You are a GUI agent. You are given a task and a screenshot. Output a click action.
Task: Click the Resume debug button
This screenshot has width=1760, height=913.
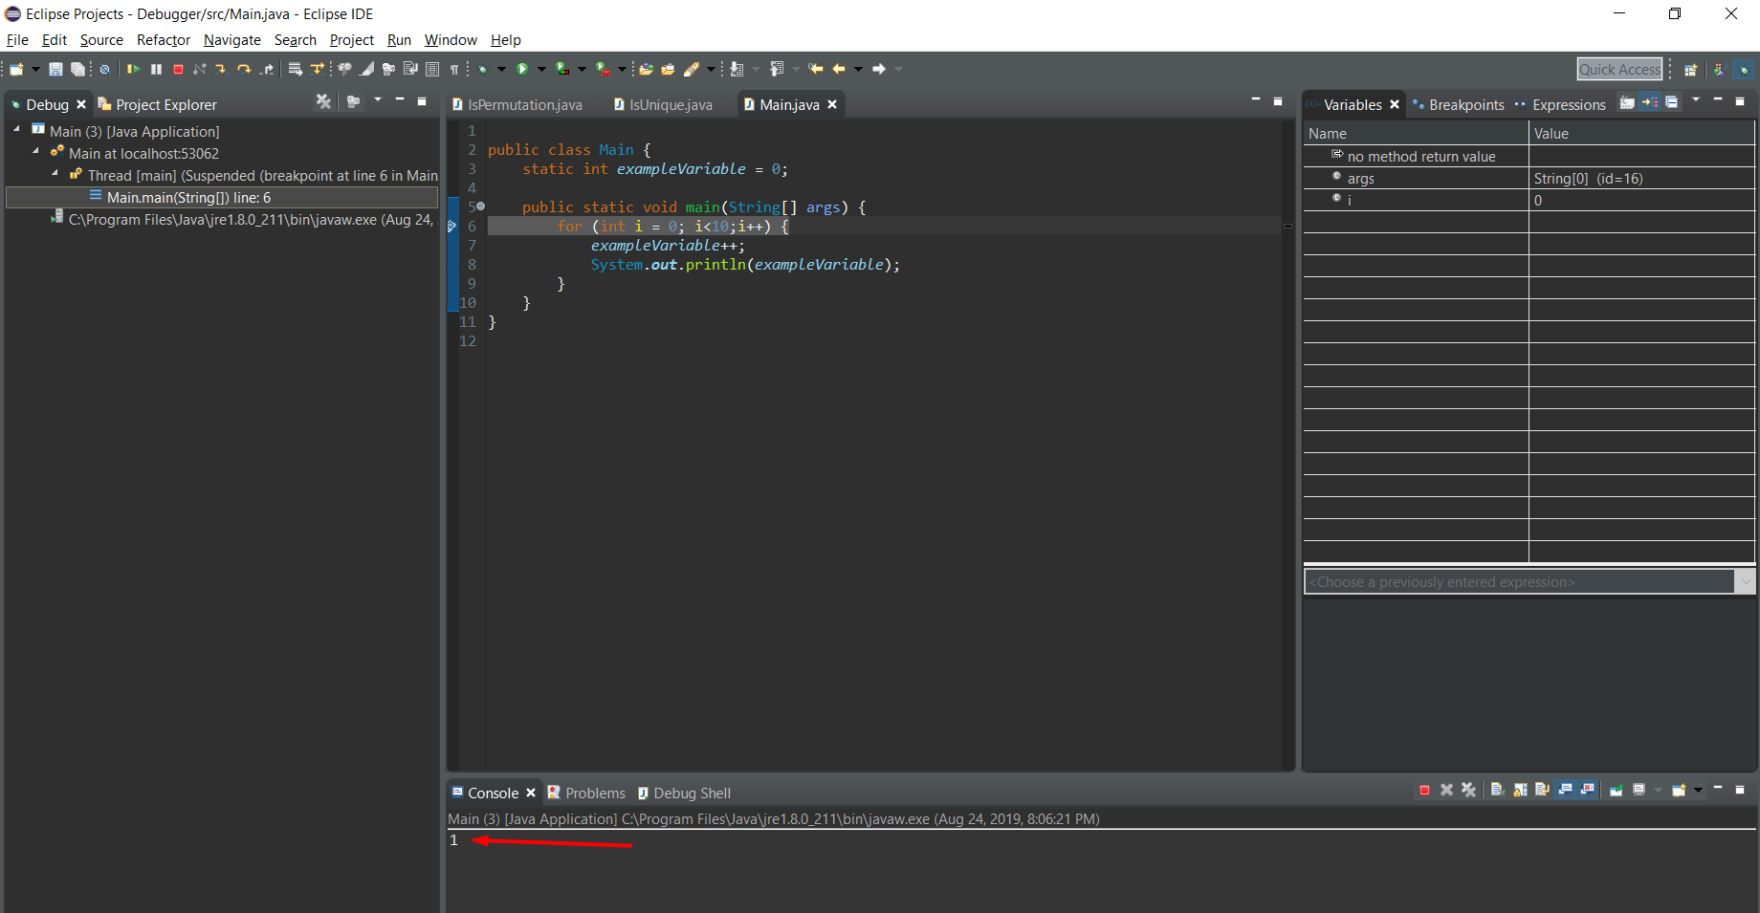[x=133, y=69]
